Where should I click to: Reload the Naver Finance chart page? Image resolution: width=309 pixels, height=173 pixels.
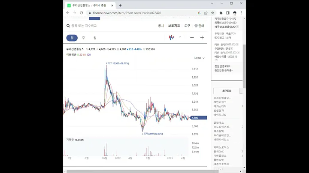tap(81, 13)
